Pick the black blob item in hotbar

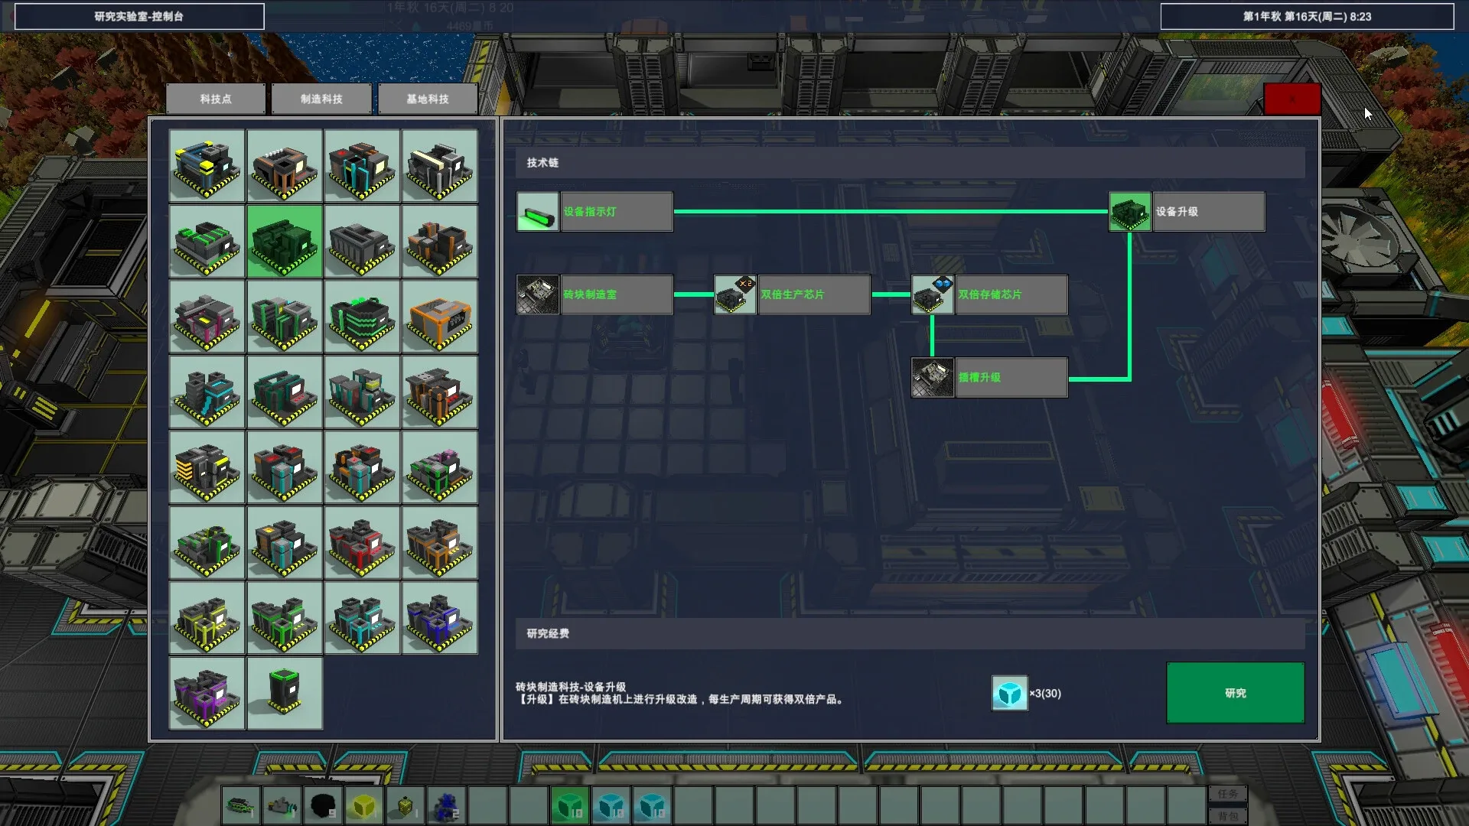click(x=322, y=805)
